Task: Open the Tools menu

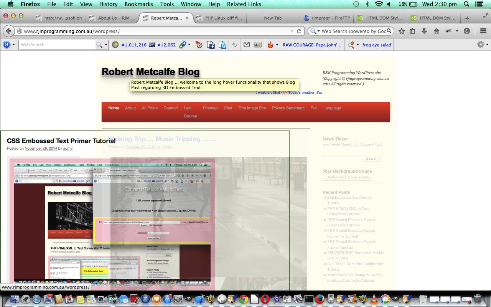Action: click(x=167, y=4)
